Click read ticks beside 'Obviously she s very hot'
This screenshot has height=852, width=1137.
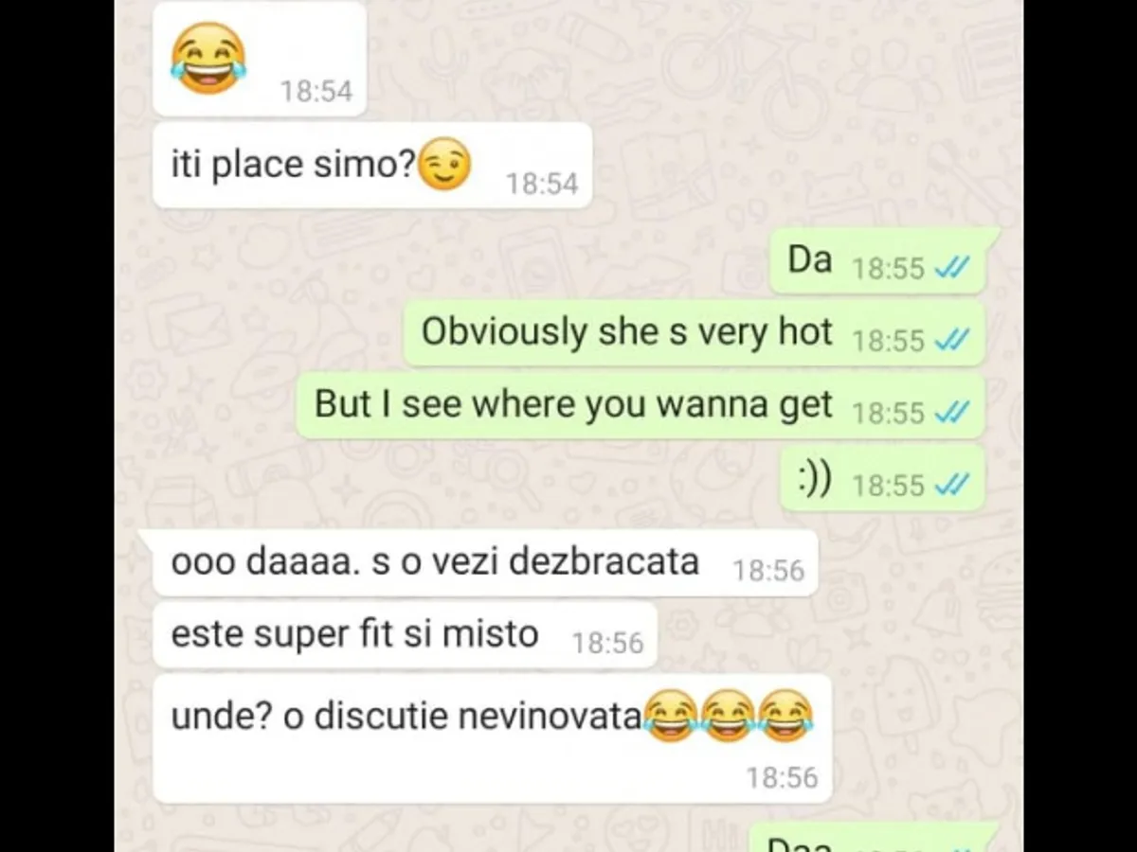point(952,341)
